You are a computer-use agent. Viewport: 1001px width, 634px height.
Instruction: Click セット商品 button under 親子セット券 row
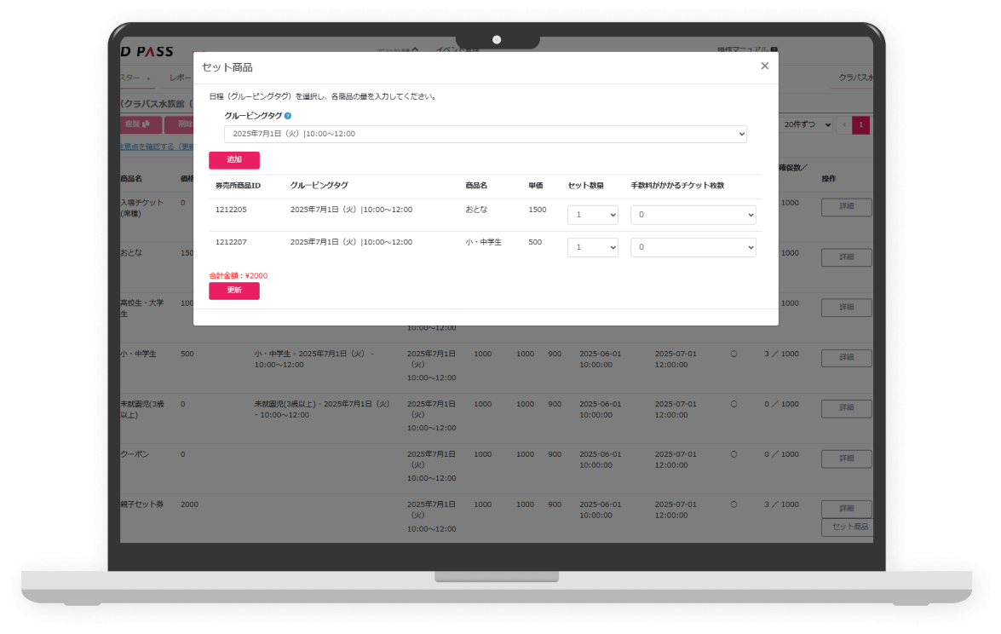849,527
